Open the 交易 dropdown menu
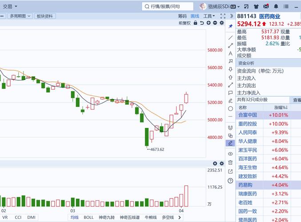The width and height of the screenshot is (301, 222). [10, 7]
